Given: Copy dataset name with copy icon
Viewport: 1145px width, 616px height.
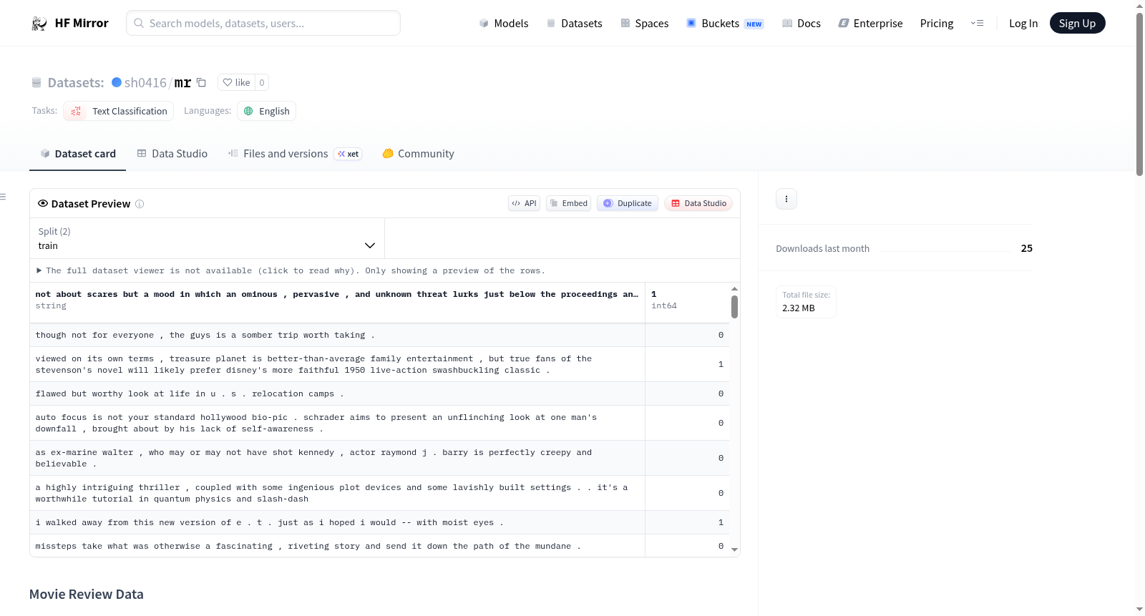Looking at the screenshot, I should click(201, 82).
